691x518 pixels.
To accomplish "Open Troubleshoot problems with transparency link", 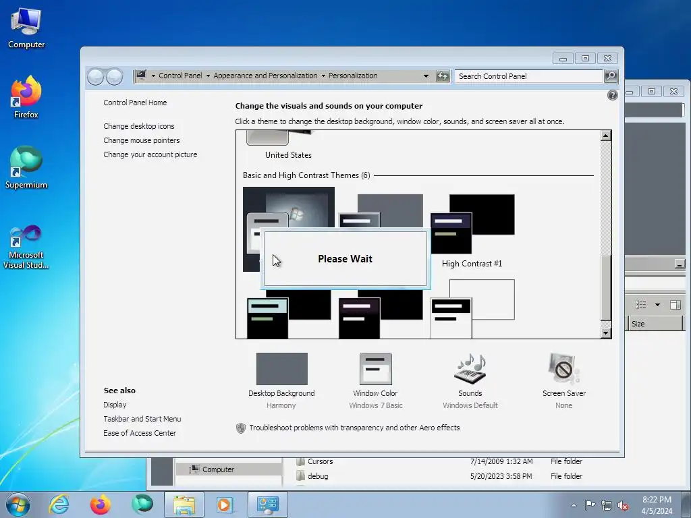I will point(354,428).
